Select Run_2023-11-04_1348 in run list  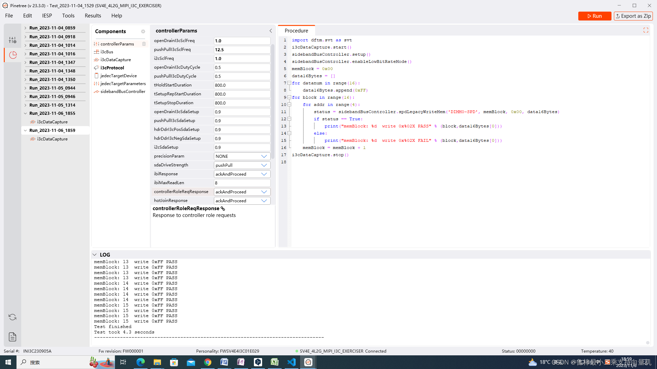pyautogui.click(x=52, y=71)
